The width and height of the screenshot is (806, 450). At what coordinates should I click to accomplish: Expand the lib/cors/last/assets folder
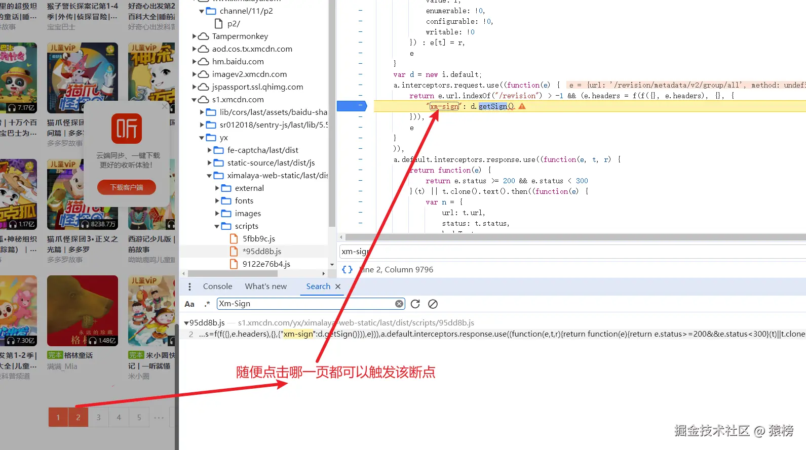point(202,112)
